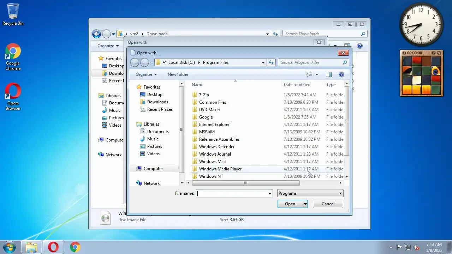The width and height of the screenshot is (452, 254).
Task: Click the vertical scrollbar of file list
Action: [347, 121]
